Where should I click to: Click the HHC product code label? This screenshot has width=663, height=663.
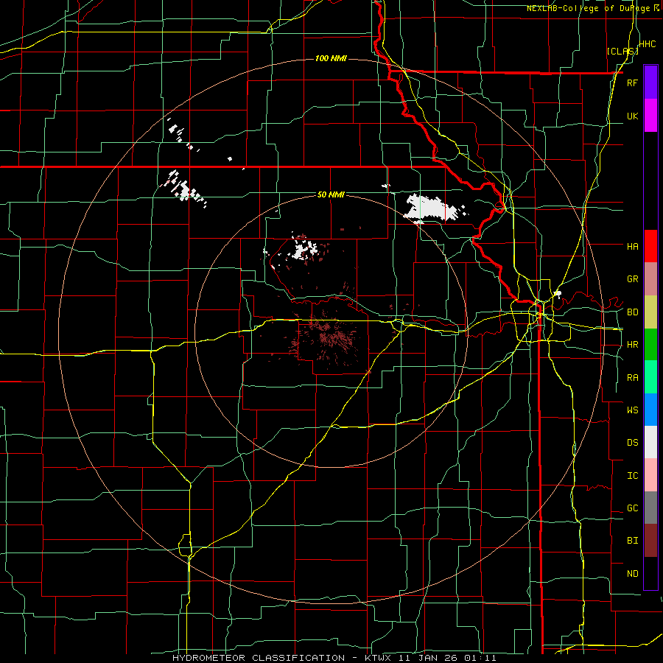click(x=648, y=44)
